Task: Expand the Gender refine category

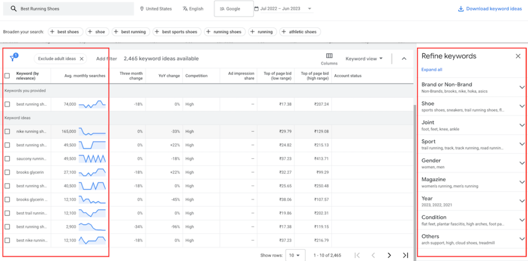Action: point(522,163)
